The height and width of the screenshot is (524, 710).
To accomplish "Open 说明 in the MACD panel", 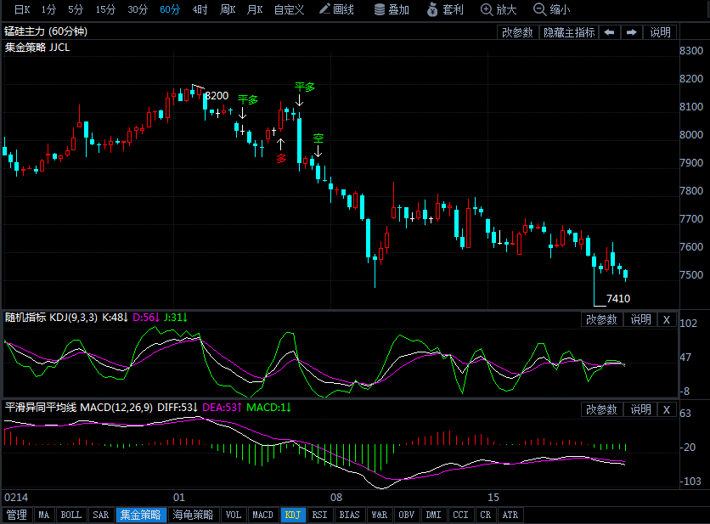I will pos(640,410).
